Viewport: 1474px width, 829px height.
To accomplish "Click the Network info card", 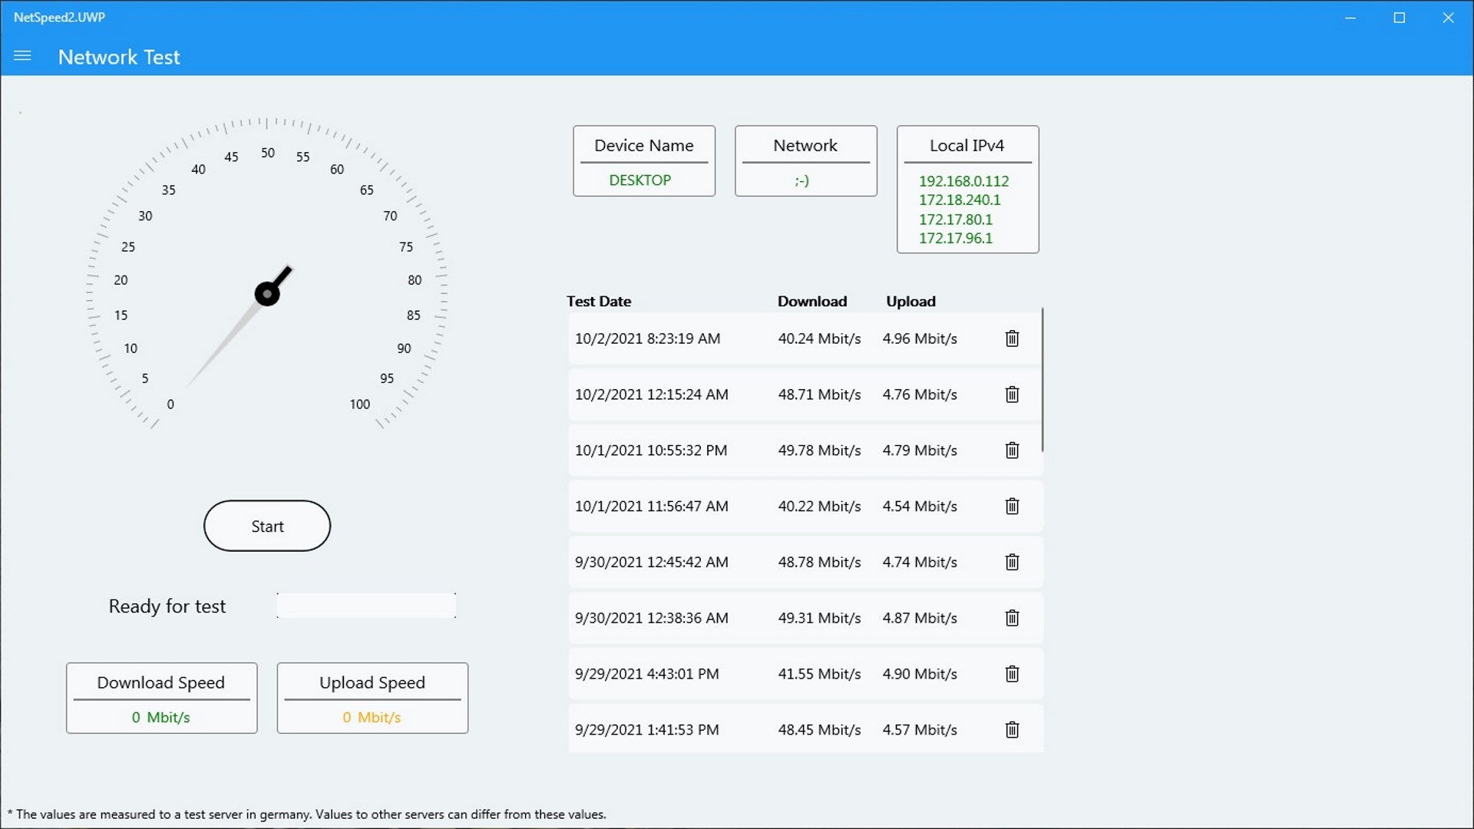I will pyautogui.click(x=805, y=161).
